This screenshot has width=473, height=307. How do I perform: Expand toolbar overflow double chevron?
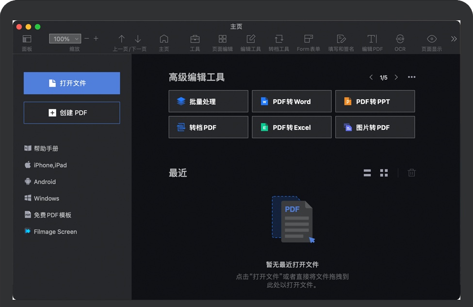click(x=454, y=39)
